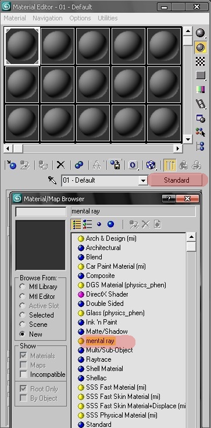Open the Navigation menu
Image resolution: width=211 pixels, height=428 pixels.
[x=48, y=18]
